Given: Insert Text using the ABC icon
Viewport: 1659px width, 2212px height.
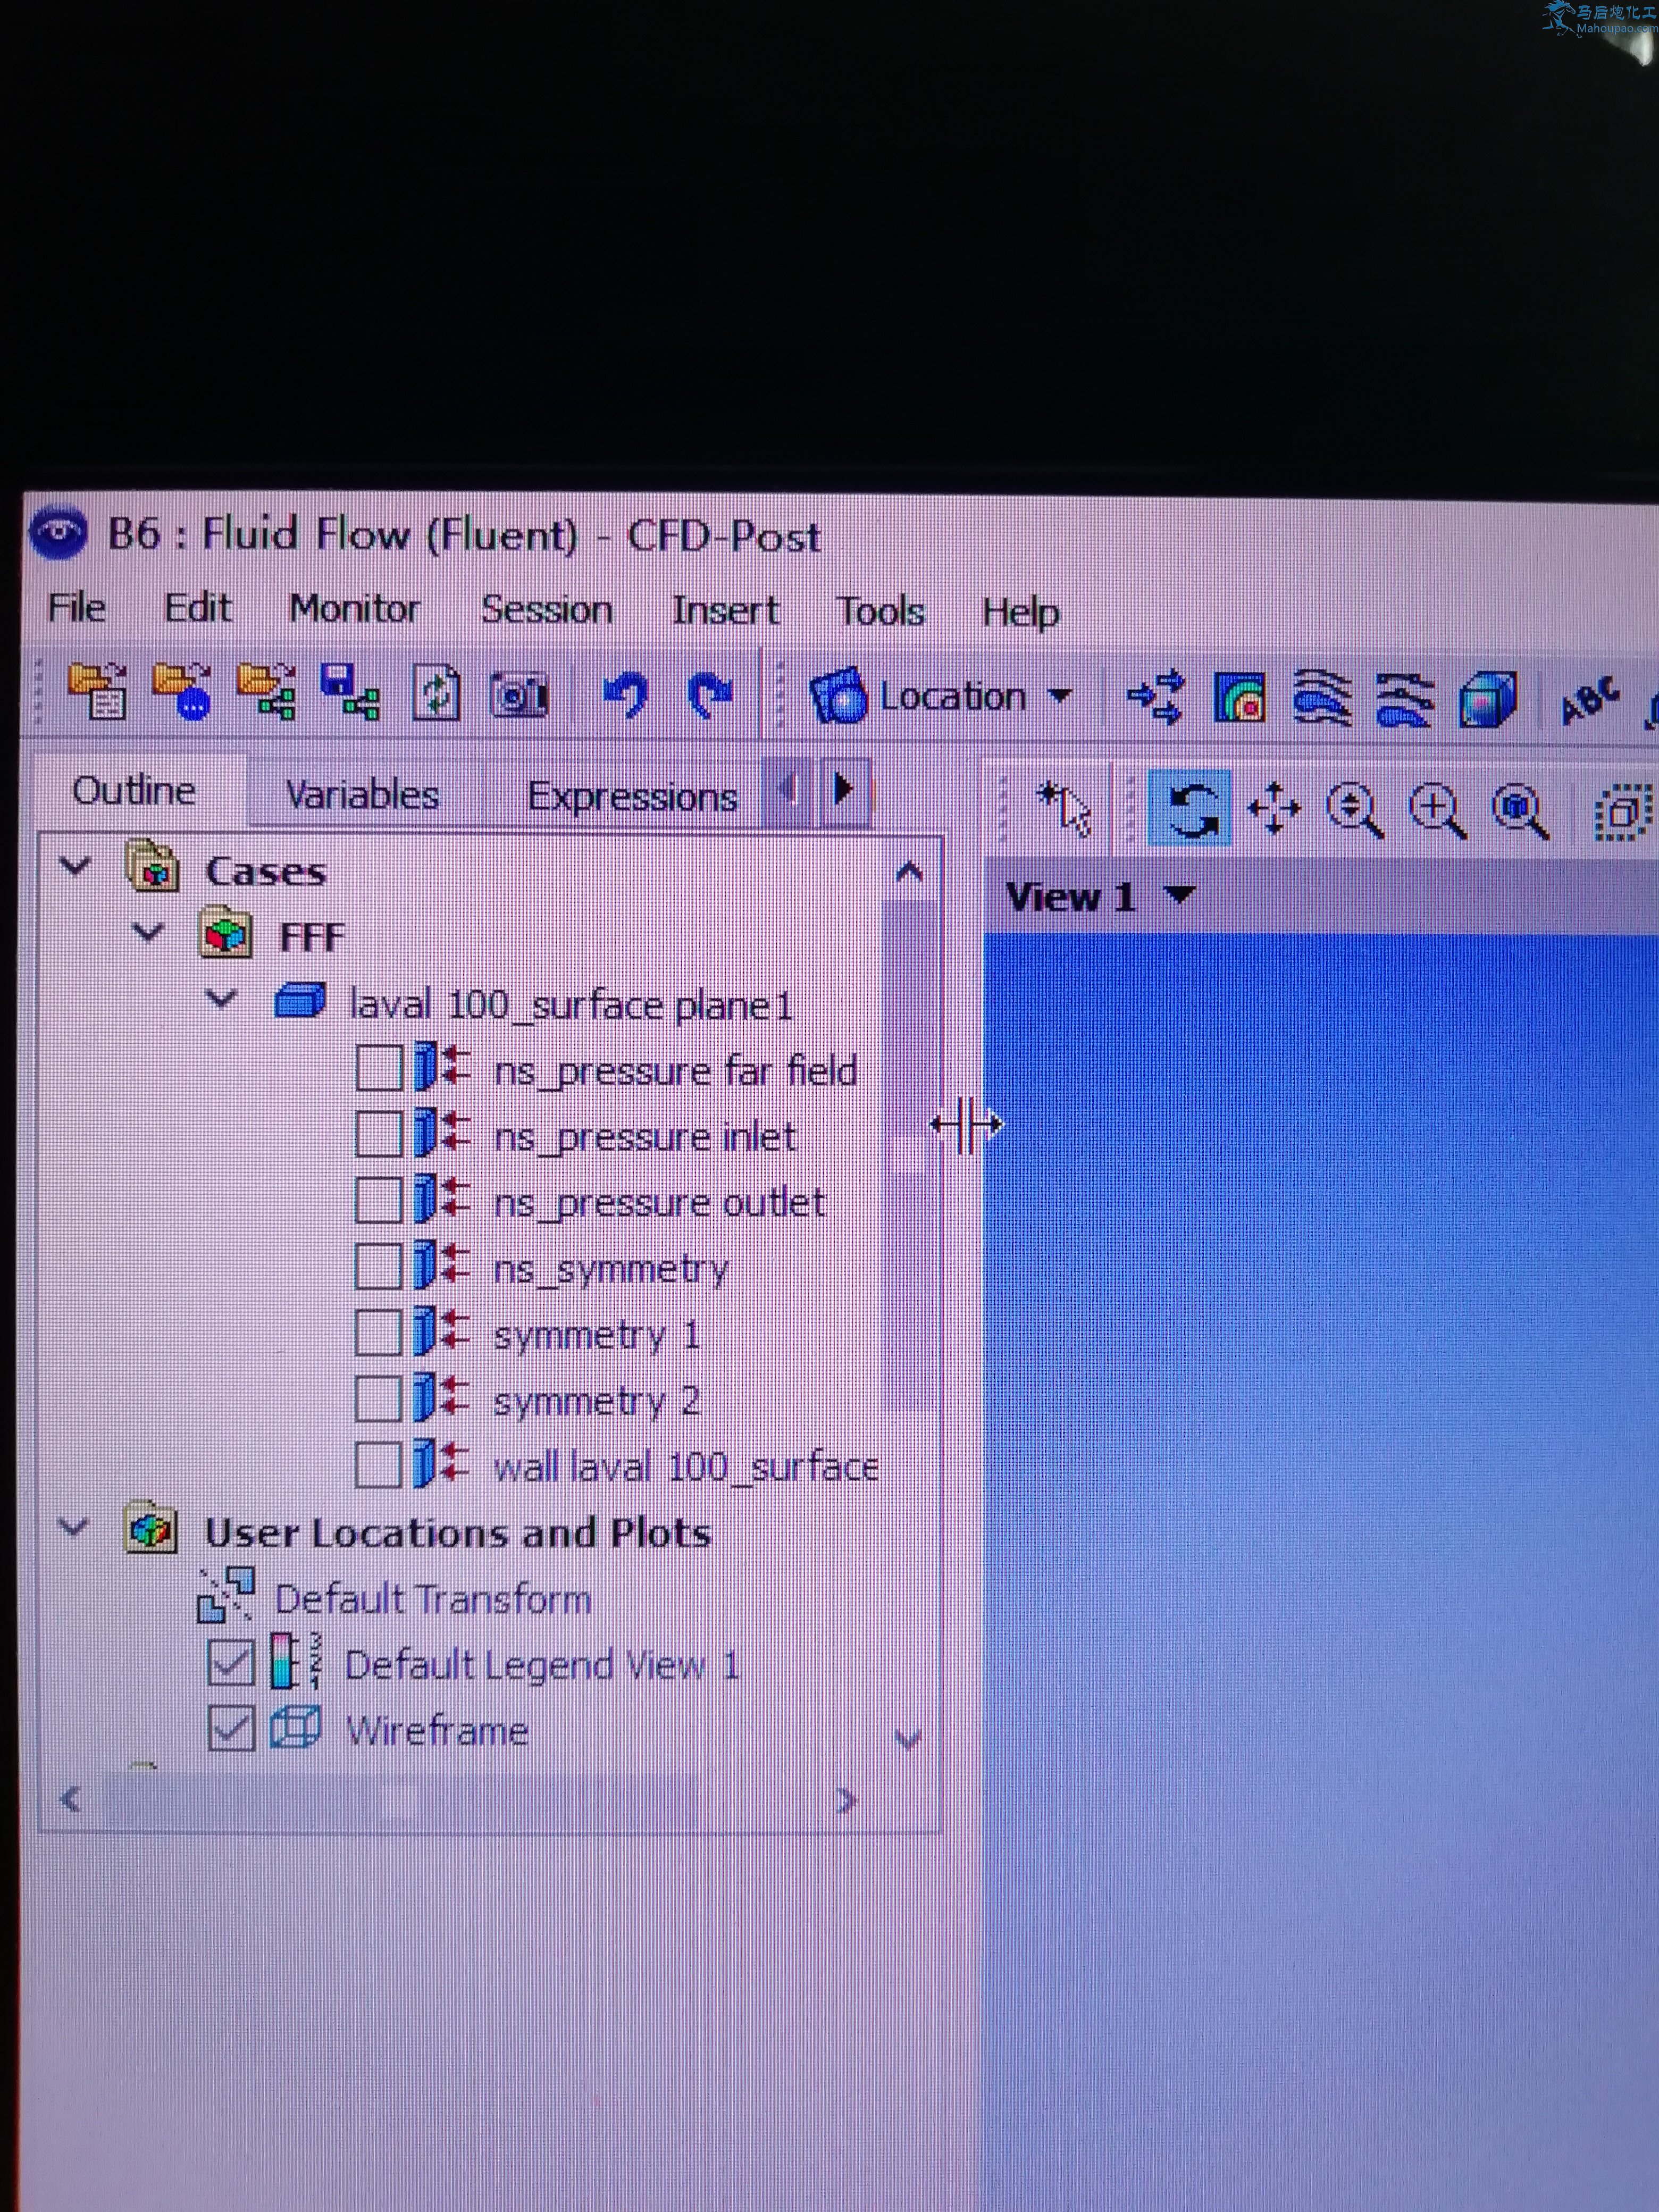Looking at the screenshot, I should [1590, 700].
